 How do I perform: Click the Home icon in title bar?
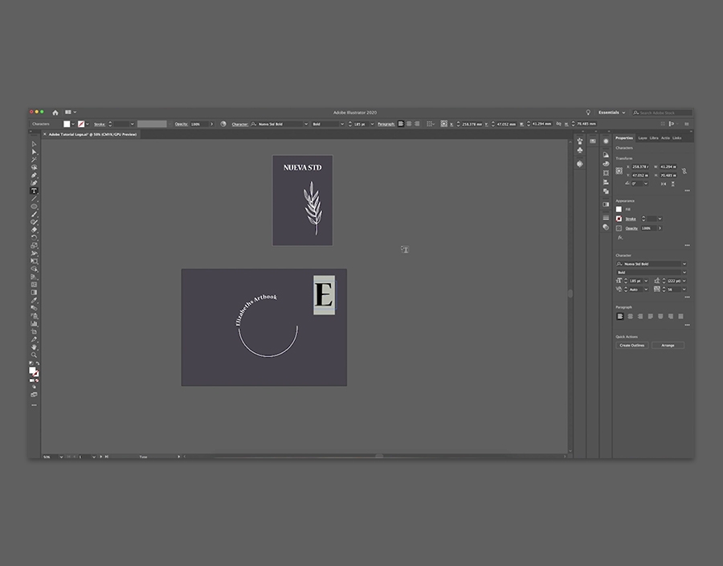coord(55,113)
